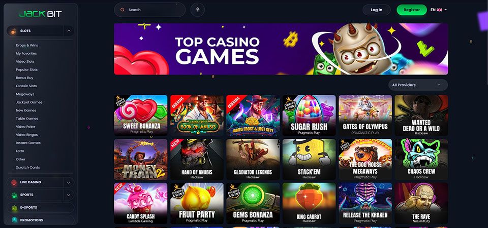Viewport: 488px width, 228px height.
Task: Click the E-Sports icon in sidebar
Action: tap(14, 208)
